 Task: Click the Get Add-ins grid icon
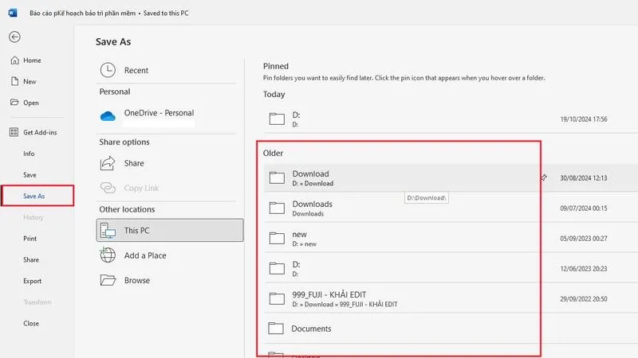coord(14,132)
